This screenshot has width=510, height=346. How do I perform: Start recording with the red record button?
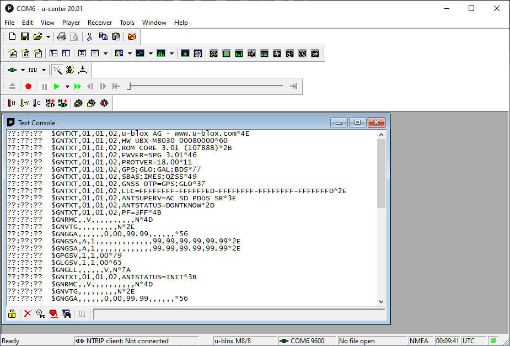pos(28,87)
